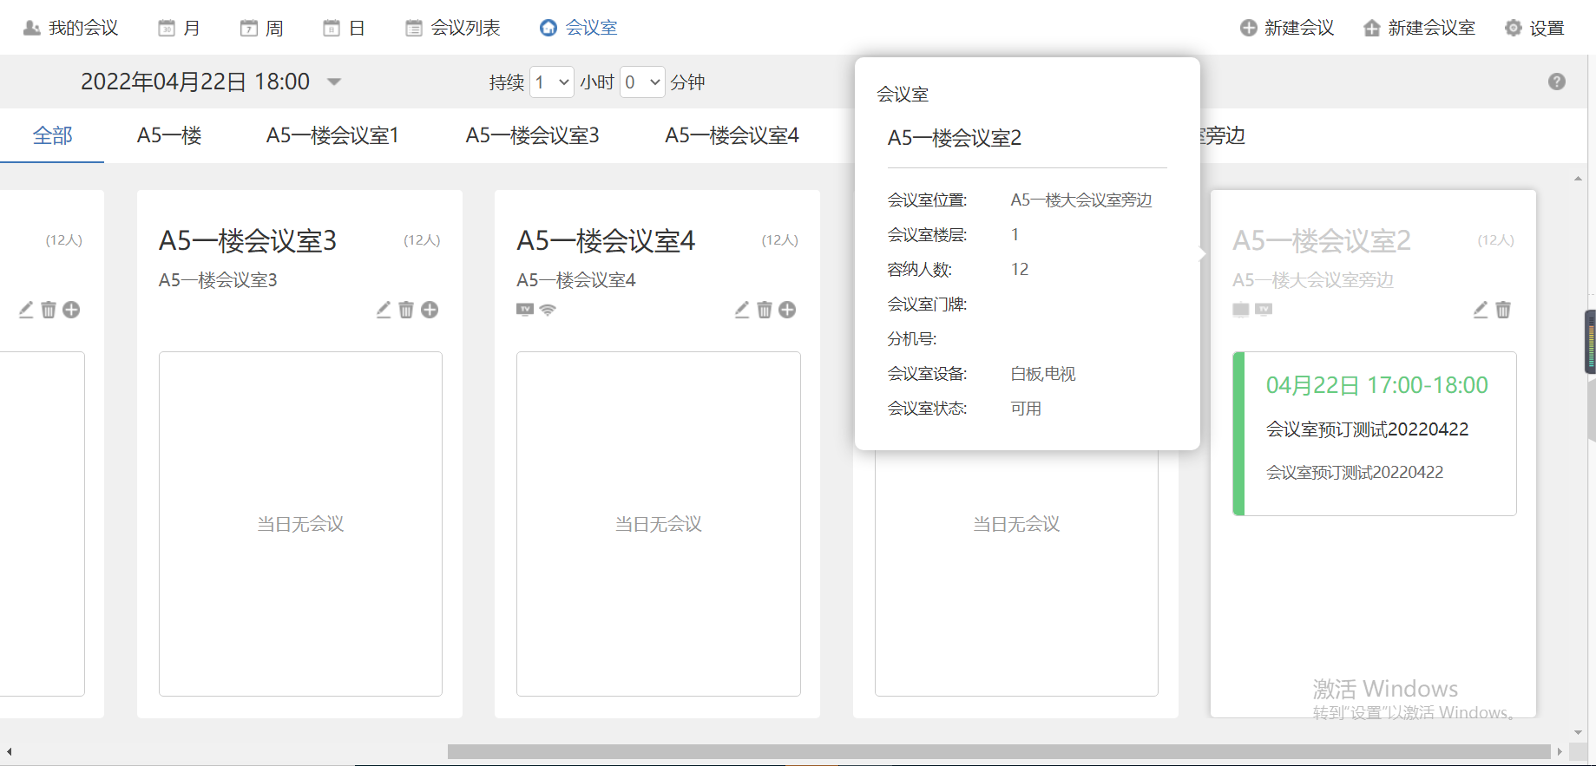The image size is (1596, 766).
Task: Expand the duration hours dropdown
Action: coord(552,82)
